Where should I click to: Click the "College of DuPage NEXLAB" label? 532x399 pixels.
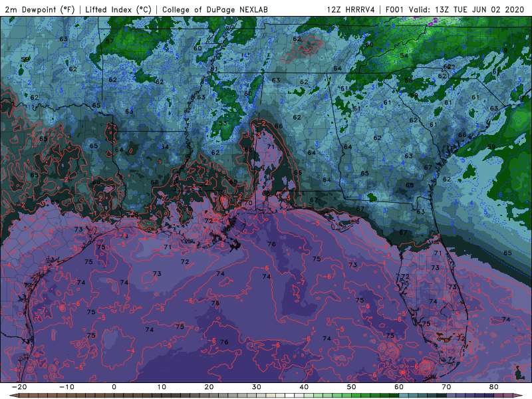[x=215, y=10]
